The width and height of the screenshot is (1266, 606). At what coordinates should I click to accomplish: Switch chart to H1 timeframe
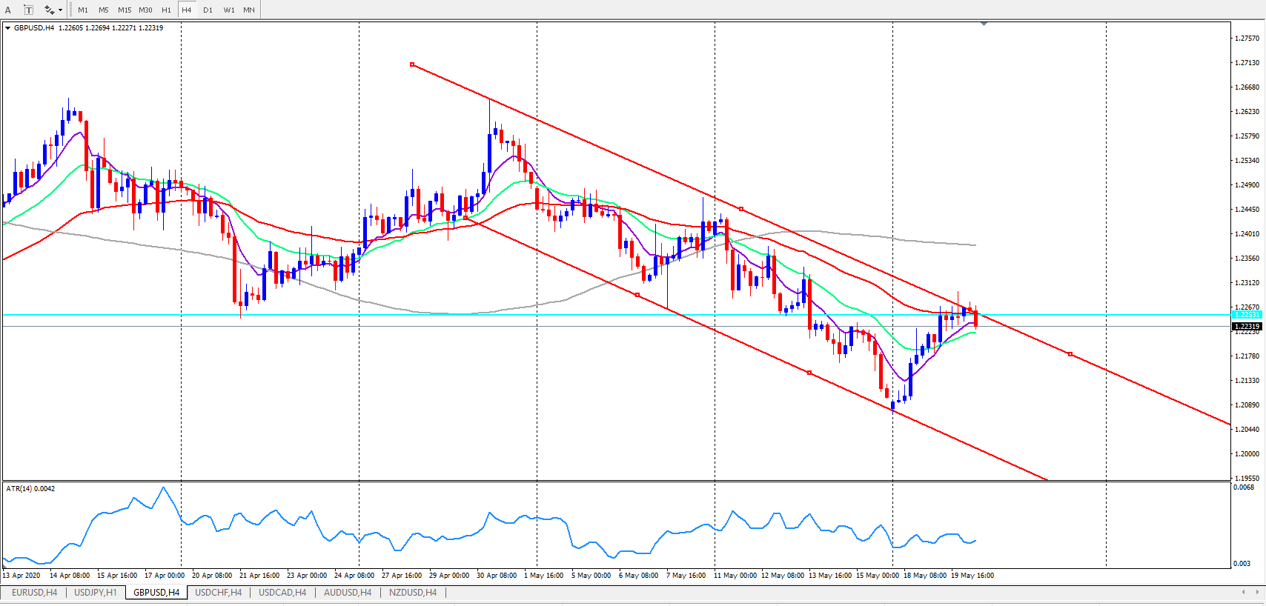[166, 10]
